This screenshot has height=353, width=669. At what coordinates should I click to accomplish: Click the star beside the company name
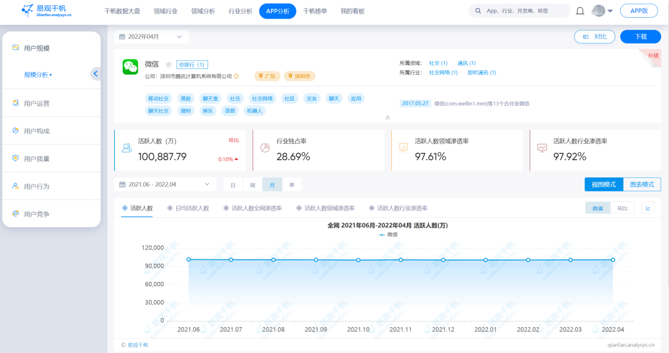237,76
